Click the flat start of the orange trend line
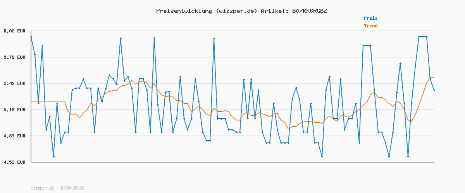The width and height of the screenshot is (465, 193). click(x=48, y=102)
